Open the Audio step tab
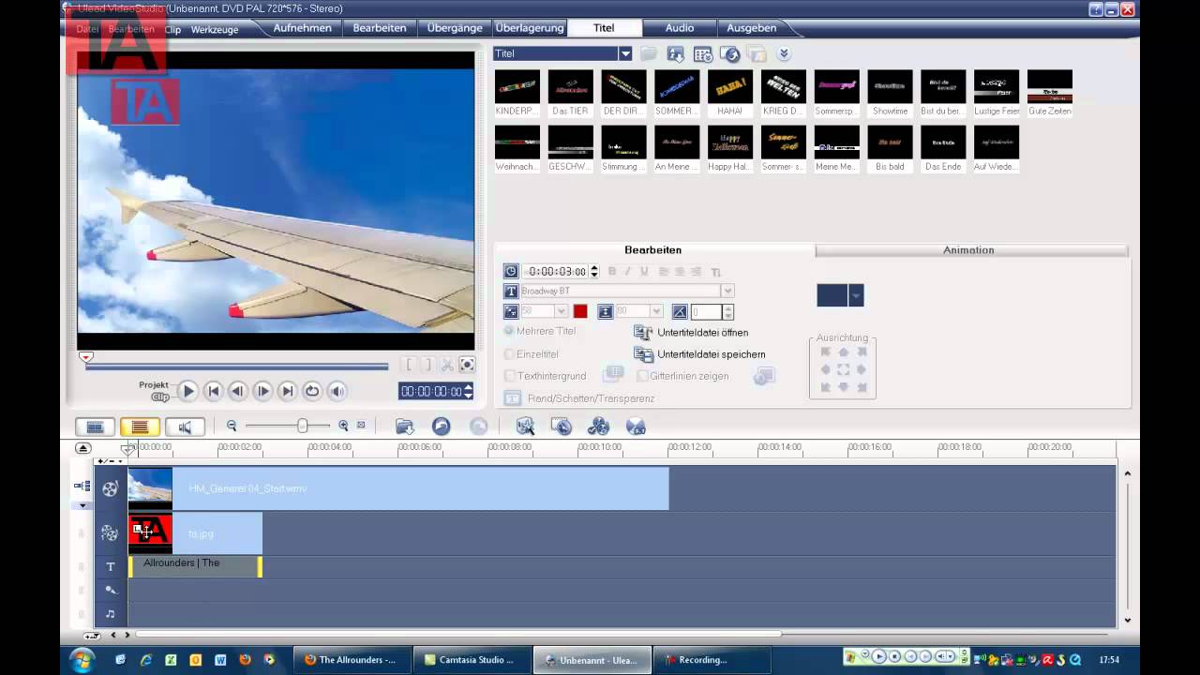Image resolution: width=1200 pixels, height=675 pixels. [x=680, y=28]
